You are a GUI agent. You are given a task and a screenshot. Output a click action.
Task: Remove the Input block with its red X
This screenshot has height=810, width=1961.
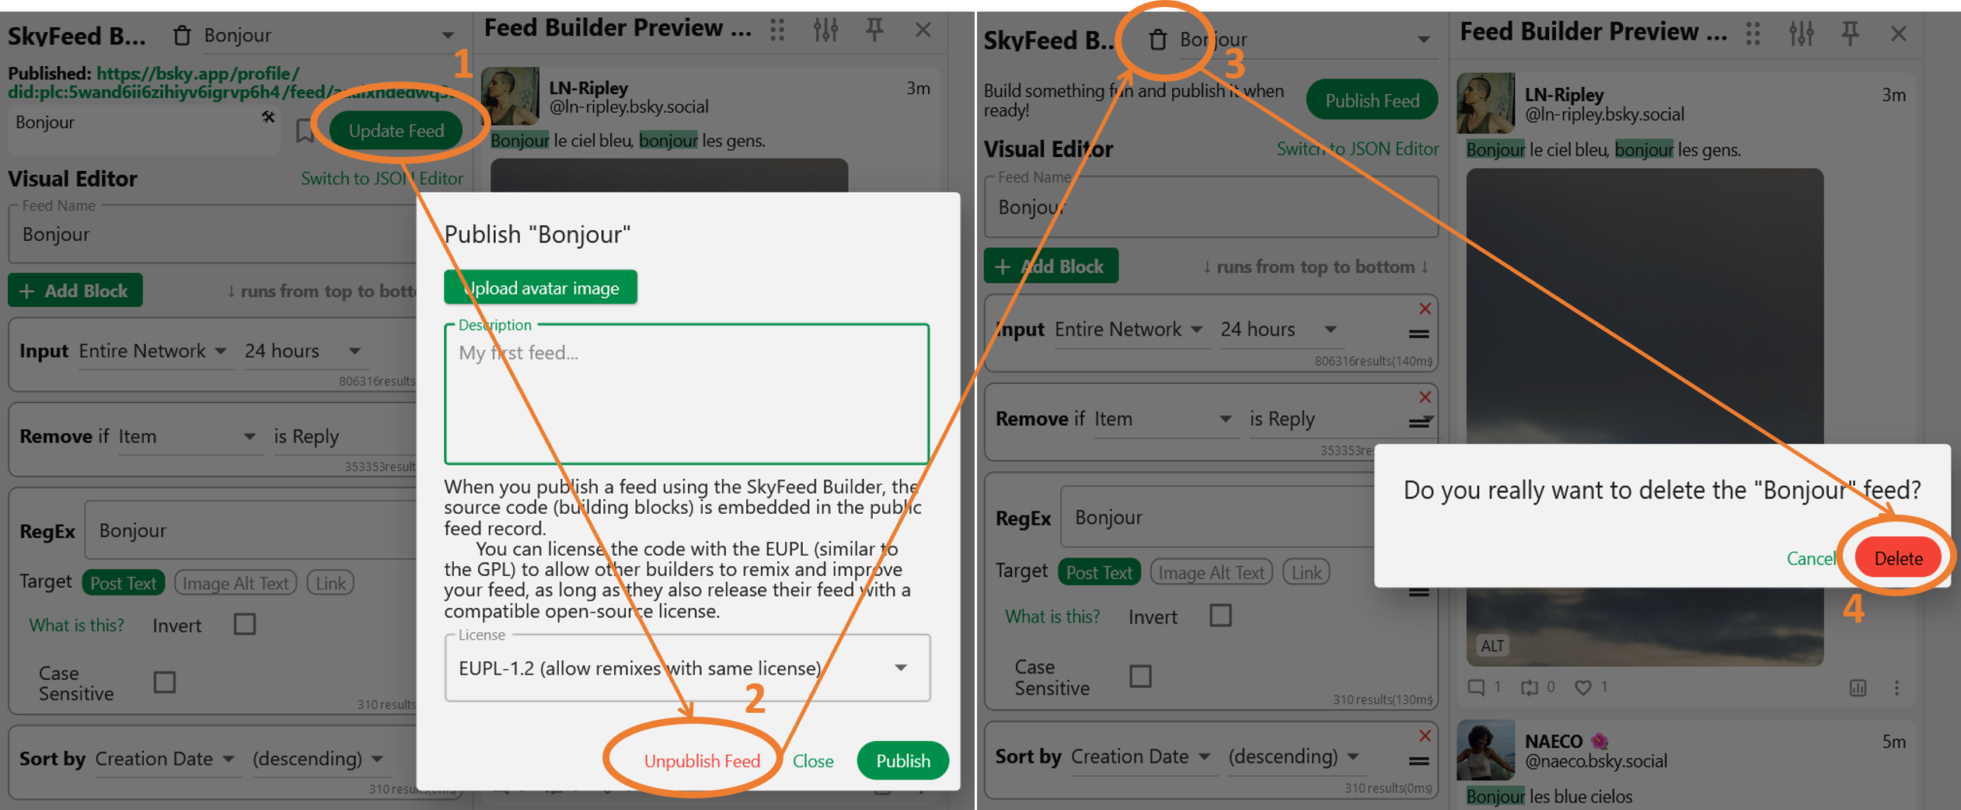pyautogui.click(x=1425, y=309)
